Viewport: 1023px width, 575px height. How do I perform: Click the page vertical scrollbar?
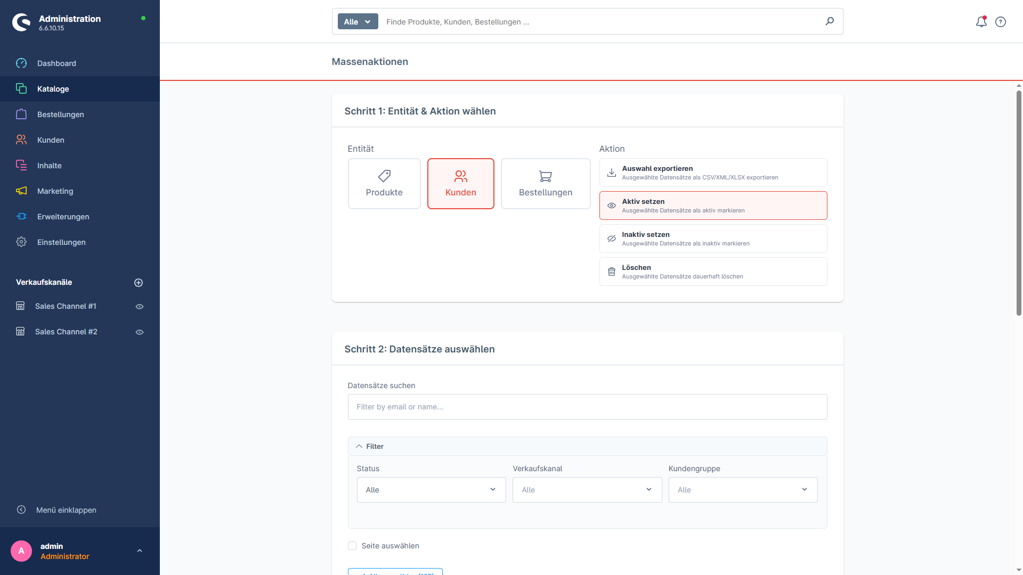pos(1019,202)
